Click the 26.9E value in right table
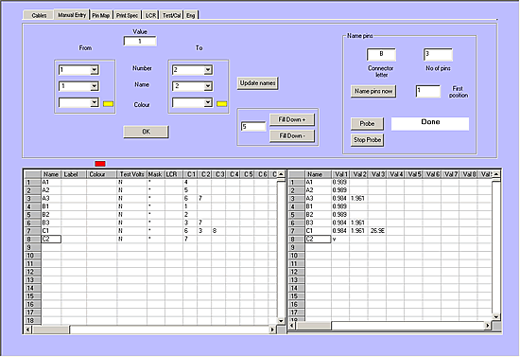This screenshot has height=357, width=520. pyautogui.click(x=377, y=230)
